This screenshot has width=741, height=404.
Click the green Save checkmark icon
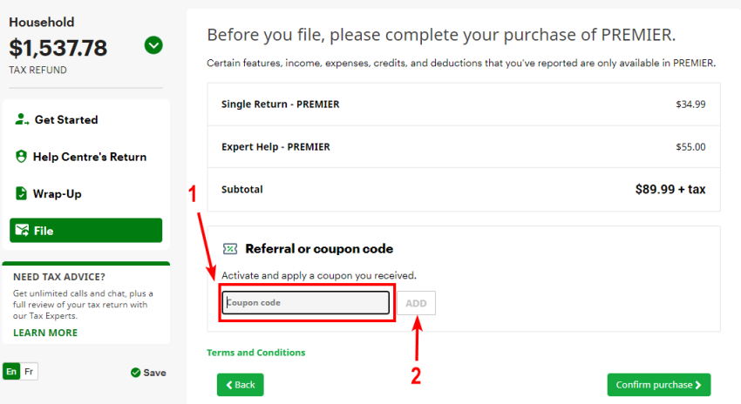[x=135, y=373]
